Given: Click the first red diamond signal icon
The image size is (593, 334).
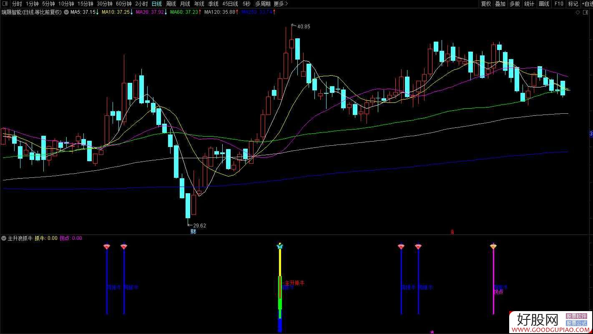Looking at the screenshot, I should pyautogui.click(x=107, y=247).
